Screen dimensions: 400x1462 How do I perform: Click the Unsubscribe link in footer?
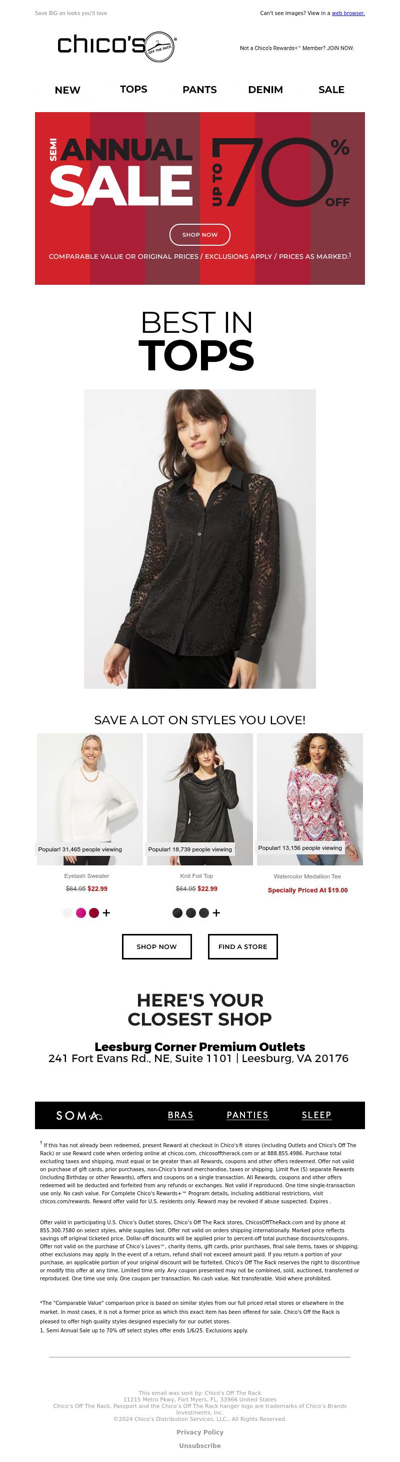pyautogui.click(x=200, y=1445)
